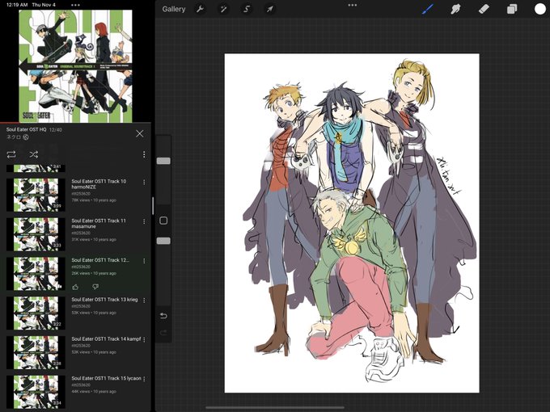The image size is (550, 412).
Task: Toggle playlist loop/repeat
Action: (x=11, y=154)
